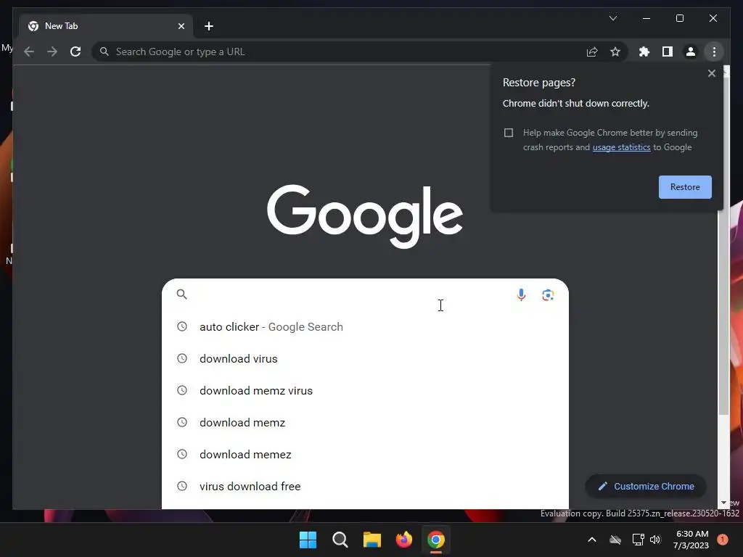Launch File Explorer from the taskbar
The height and width of the screenshot is (557, 743).
click(x=372, y=540)
